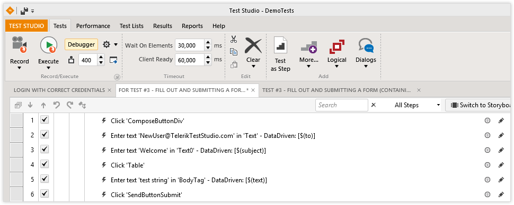The width and height of the screenshot is (514, 205).
Task: Open the More dropdown arrow
Action: click(309, 67)
